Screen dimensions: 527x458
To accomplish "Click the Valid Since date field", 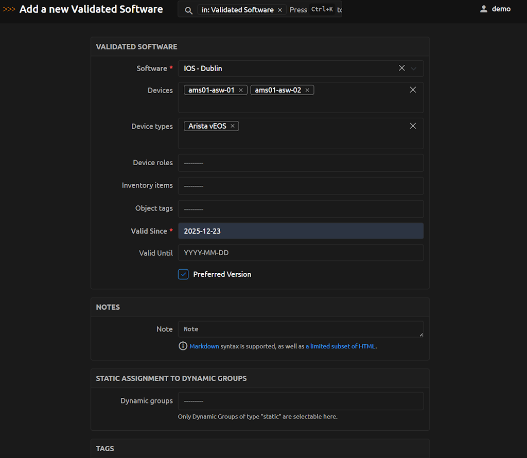I will [301, 231].
